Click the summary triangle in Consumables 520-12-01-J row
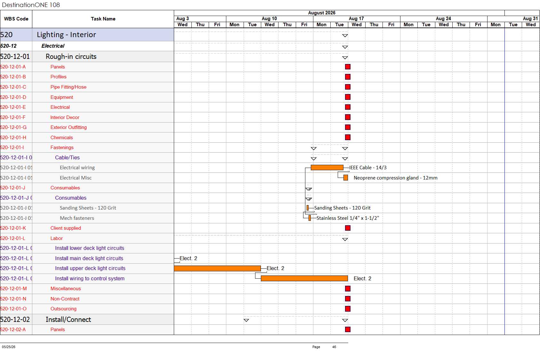Screen dimensions: 540x351 point(309,189)
